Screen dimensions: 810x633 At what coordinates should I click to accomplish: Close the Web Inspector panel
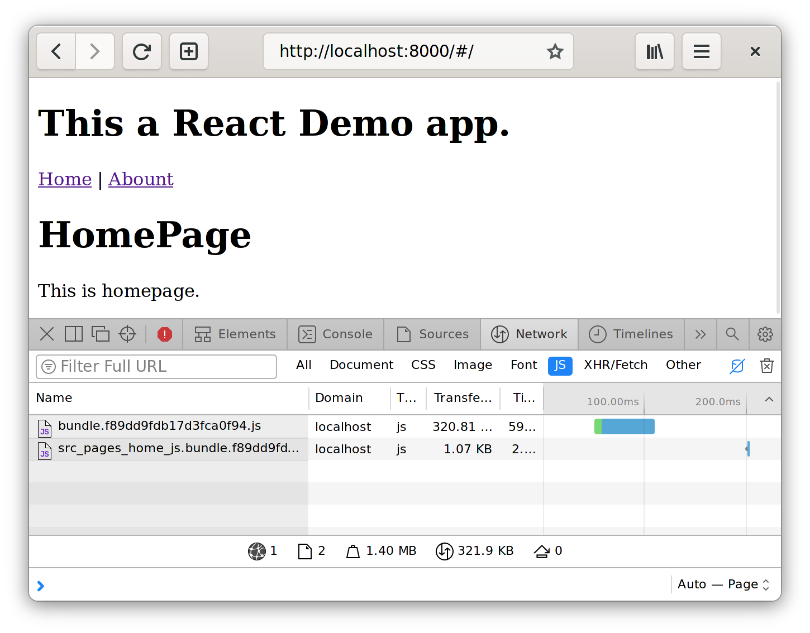[x=47, y=334]
